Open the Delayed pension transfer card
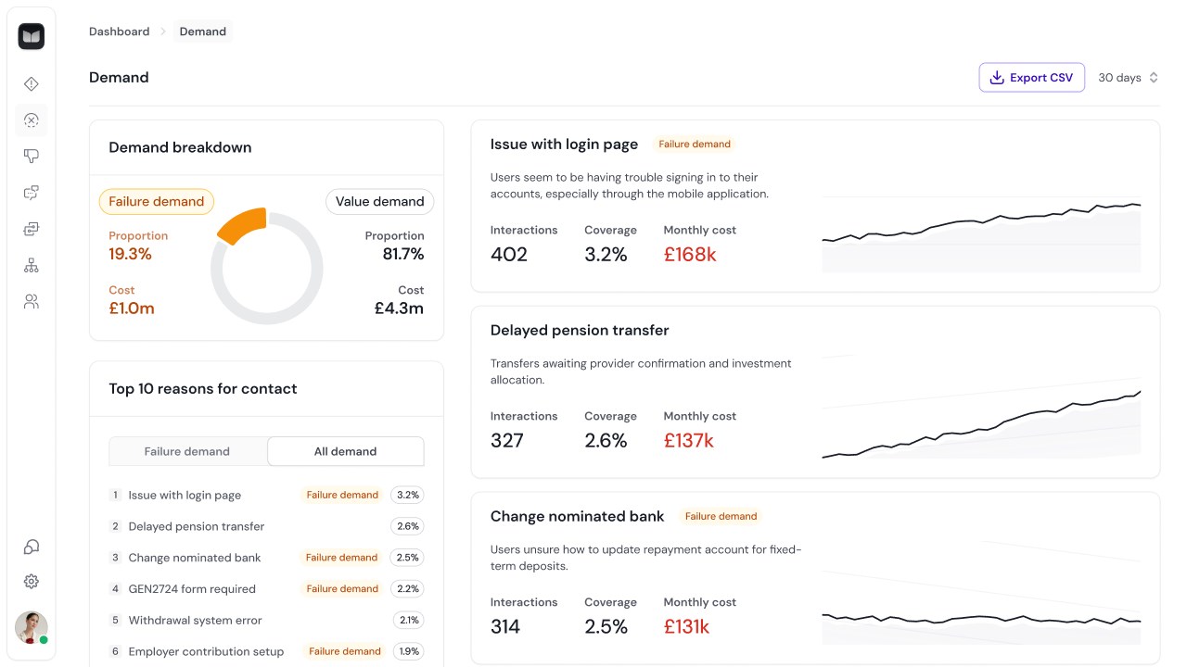The height and width of the screenshot is (667, 1187). pos(815,392)
